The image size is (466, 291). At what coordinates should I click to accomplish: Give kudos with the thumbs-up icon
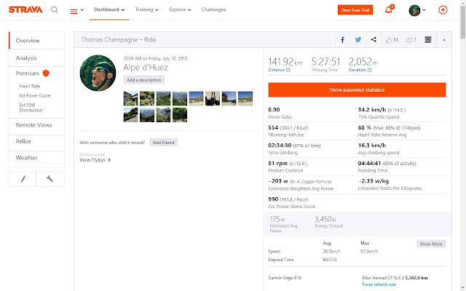coord(390,39)
